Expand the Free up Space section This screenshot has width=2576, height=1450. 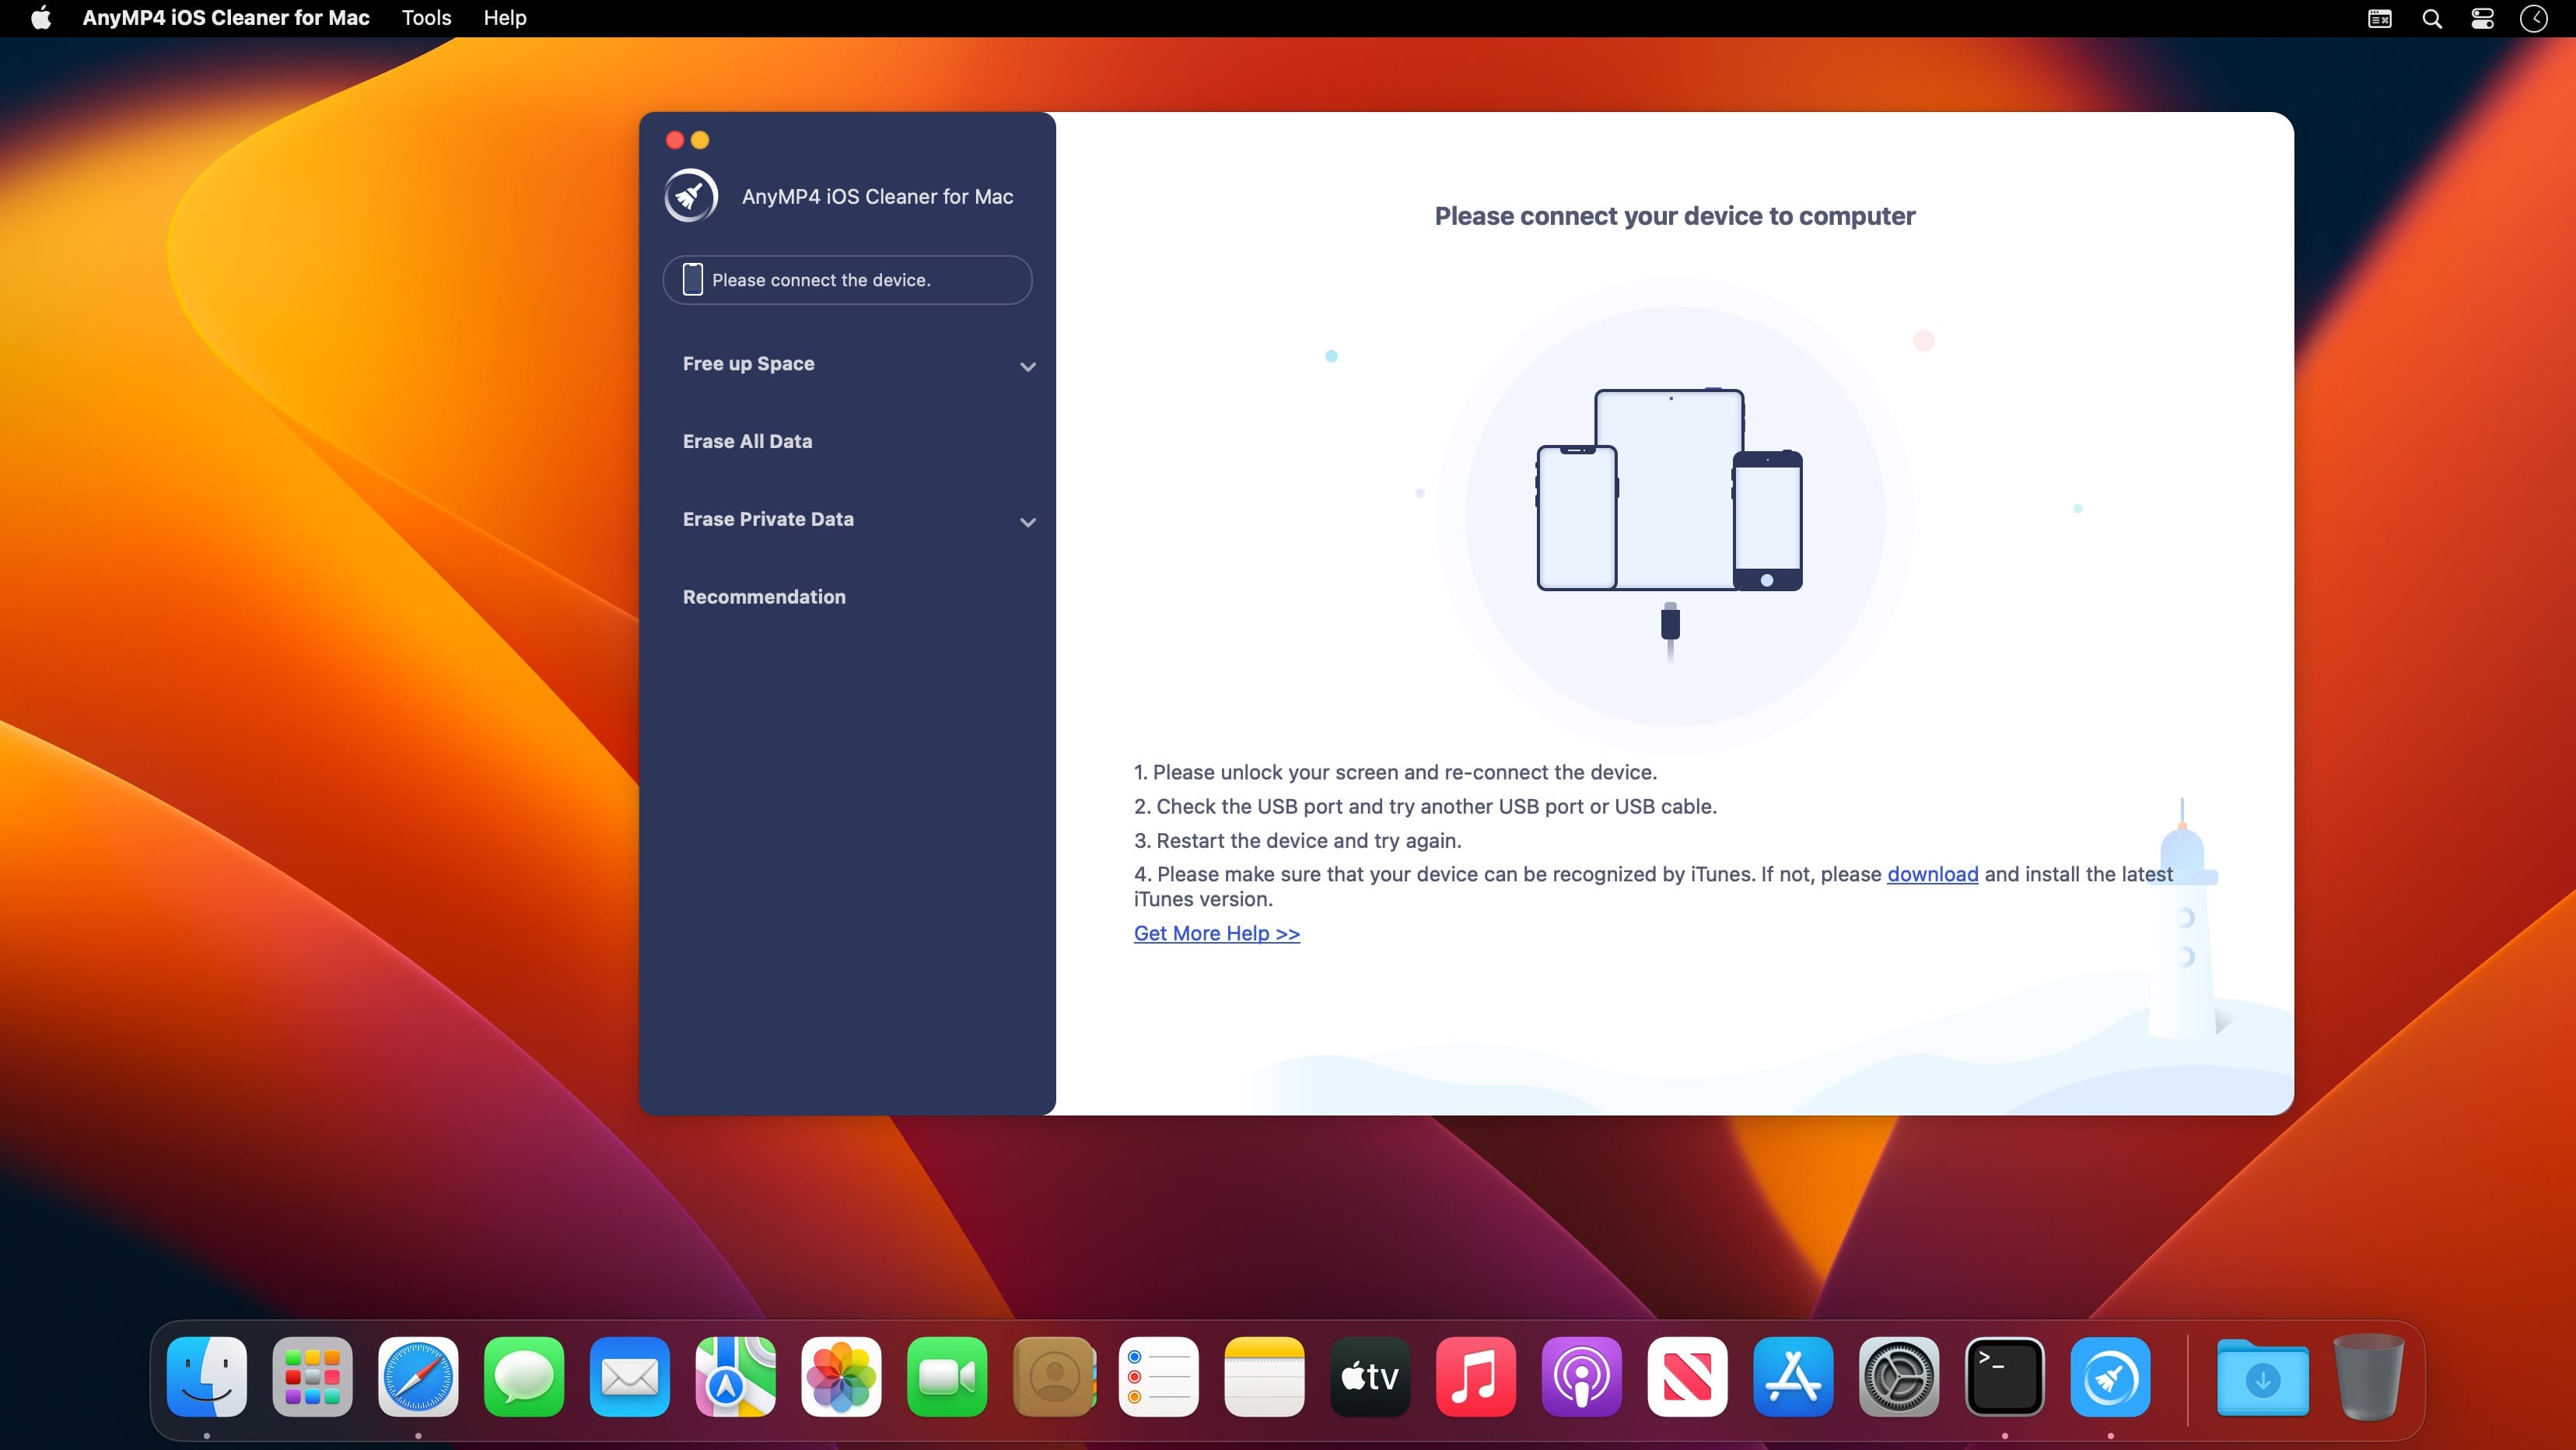pyautogui.click(x=1027, y=366)
